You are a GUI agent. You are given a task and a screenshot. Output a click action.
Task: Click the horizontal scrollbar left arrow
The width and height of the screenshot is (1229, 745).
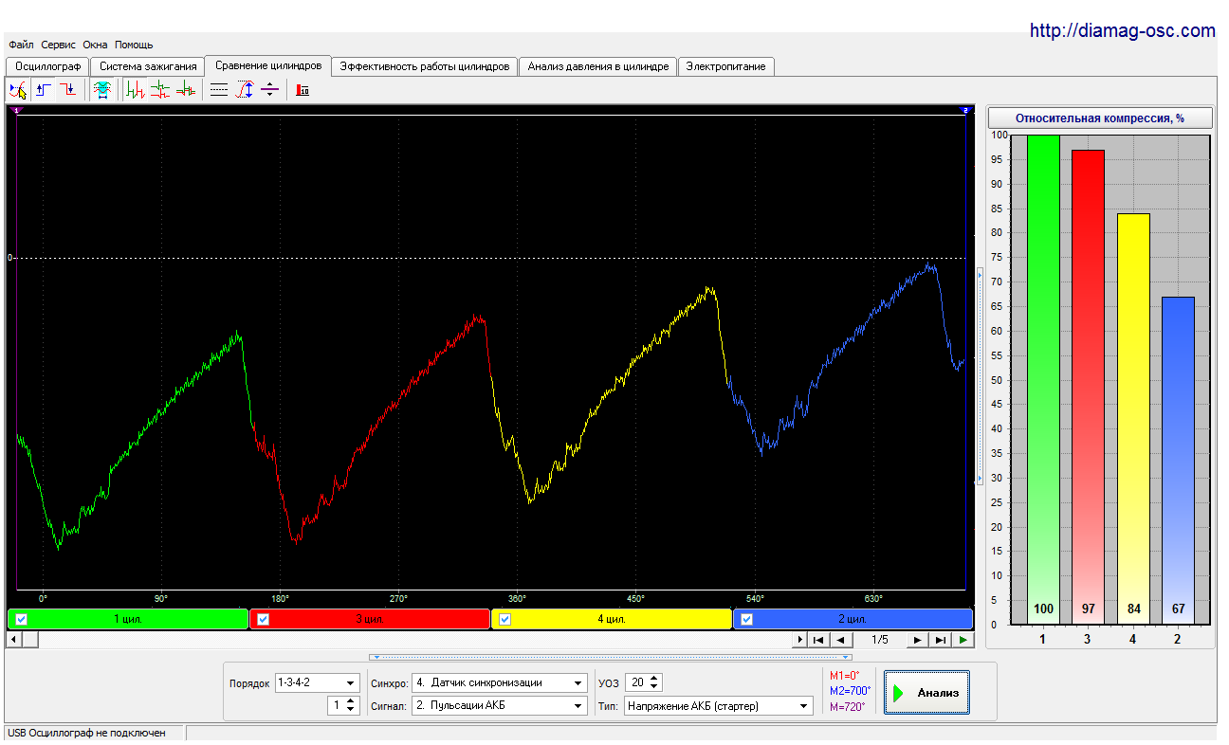[13, 640]
